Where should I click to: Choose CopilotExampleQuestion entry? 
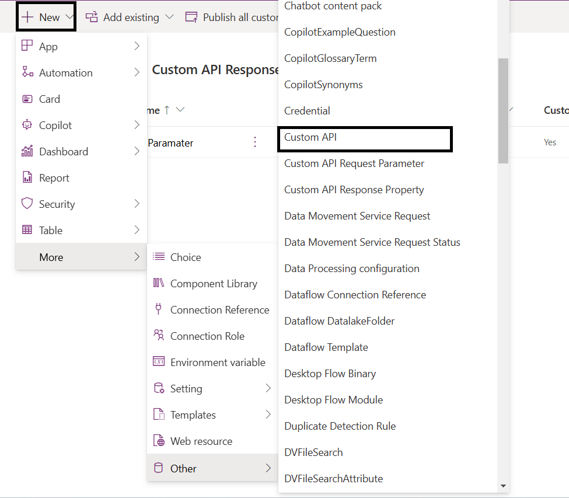click(340, 32)
